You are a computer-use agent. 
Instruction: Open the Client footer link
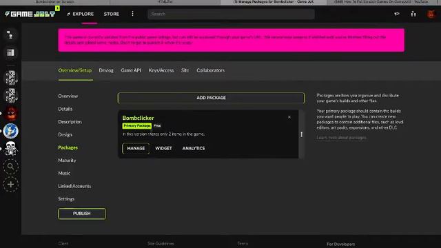(63, 244)
